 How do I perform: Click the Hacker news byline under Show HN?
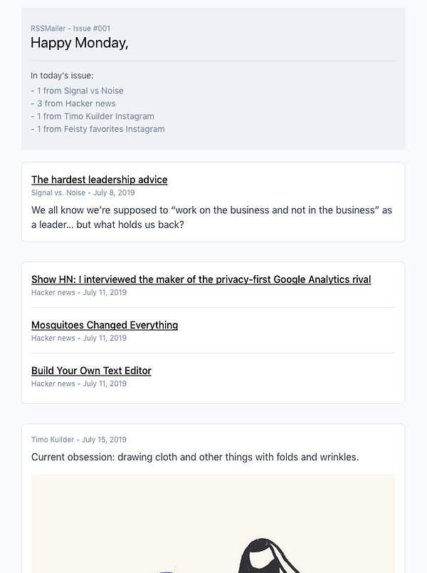pos(78,292)
